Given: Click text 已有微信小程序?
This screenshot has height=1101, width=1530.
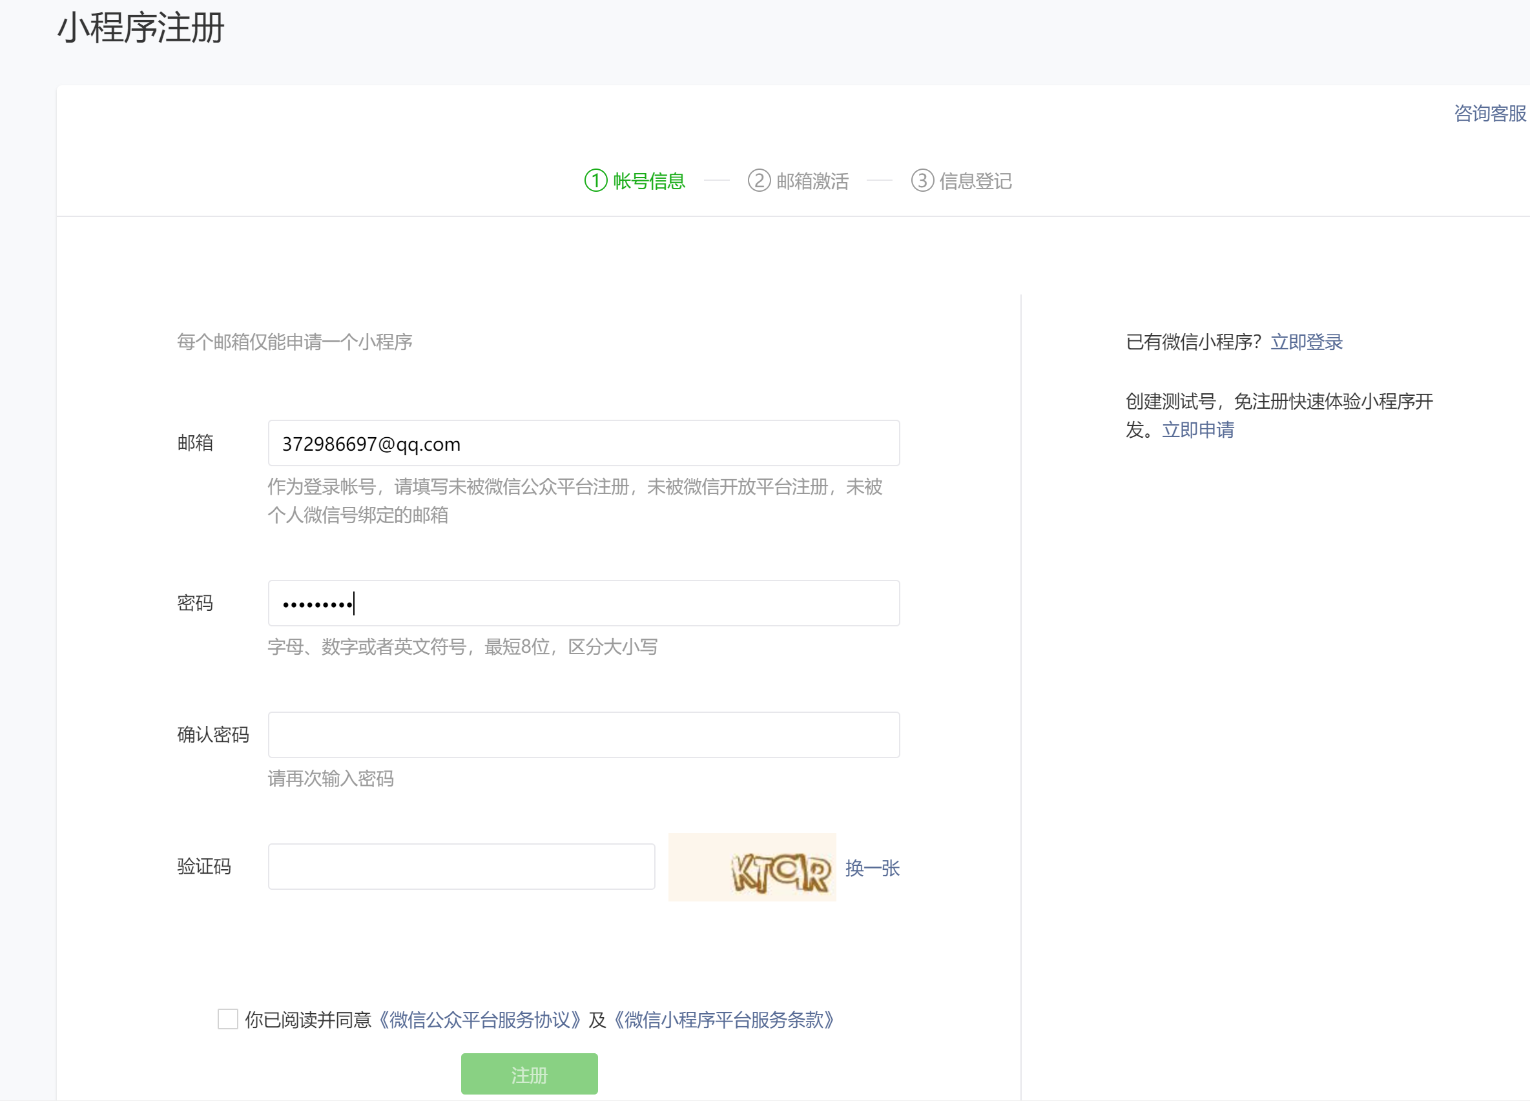Looking at the screenshot, I should [x=1194, y=342].
